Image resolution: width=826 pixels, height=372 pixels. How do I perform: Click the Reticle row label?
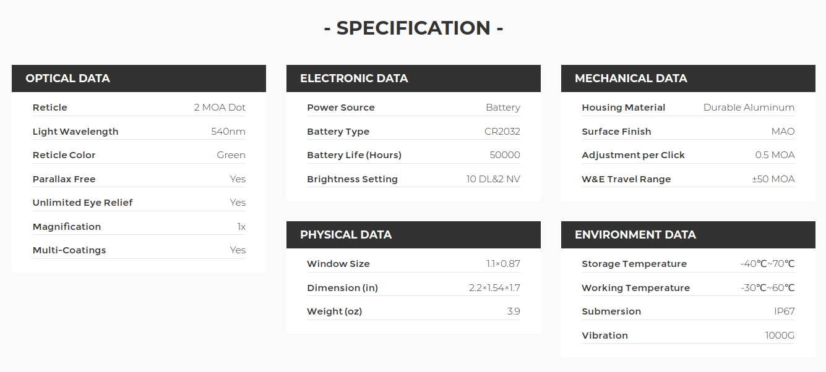(x=50, y=108)
